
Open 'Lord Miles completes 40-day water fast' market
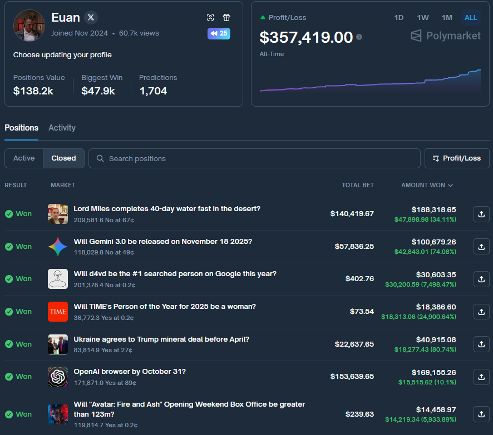[x=167, y=209]
